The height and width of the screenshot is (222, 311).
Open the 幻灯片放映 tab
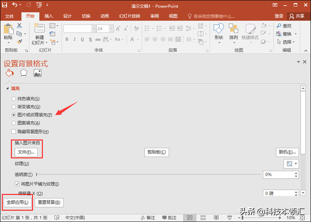pos(130,16)
